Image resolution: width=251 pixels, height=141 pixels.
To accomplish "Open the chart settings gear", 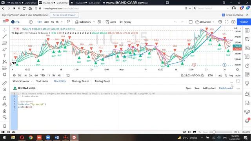I will (x=220, y=22).
